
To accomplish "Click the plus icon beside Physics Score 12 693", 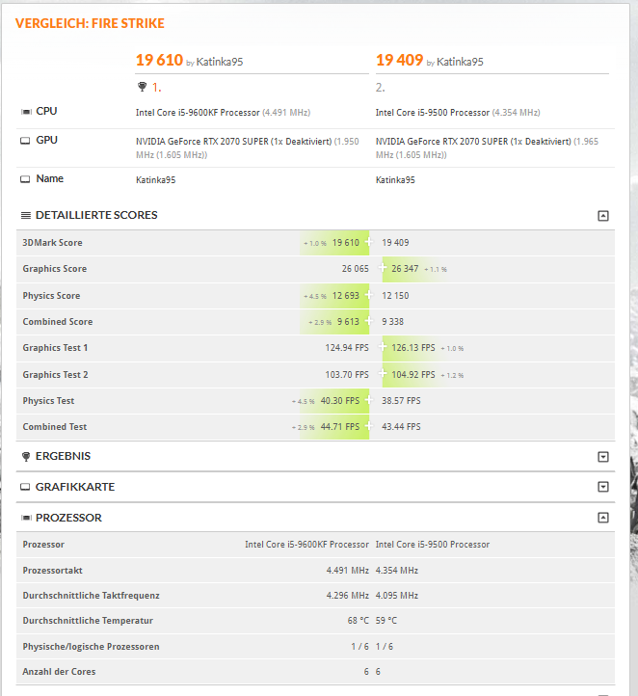I will (369, 295).
